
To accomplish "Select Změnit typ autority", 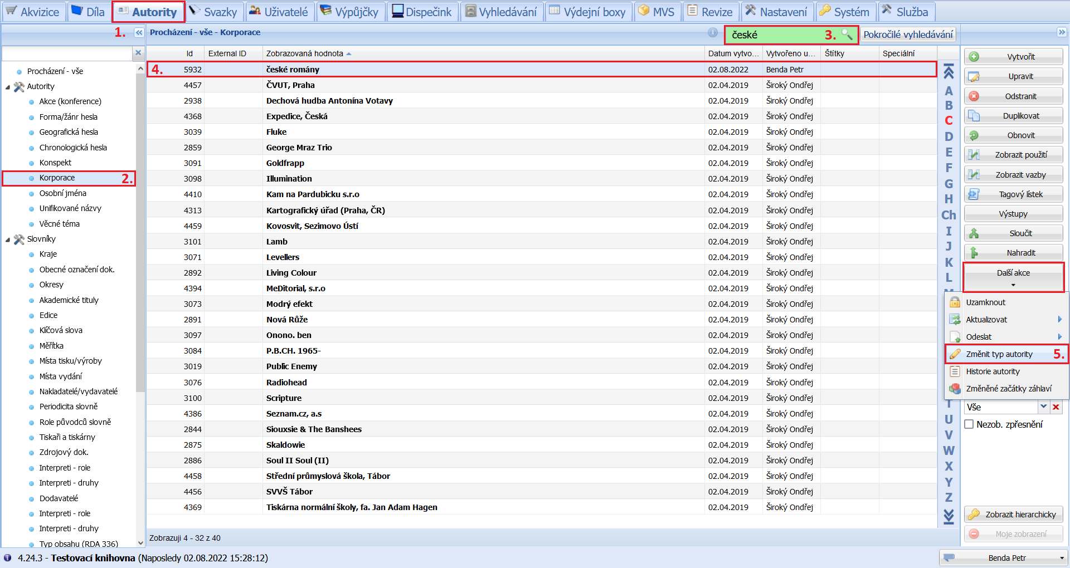I will [x=1006, y=354].
